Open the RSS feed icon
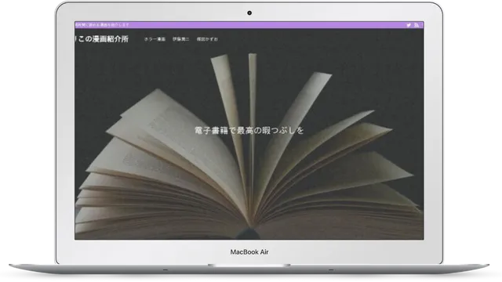502x282 pixels. click(417, 25)
